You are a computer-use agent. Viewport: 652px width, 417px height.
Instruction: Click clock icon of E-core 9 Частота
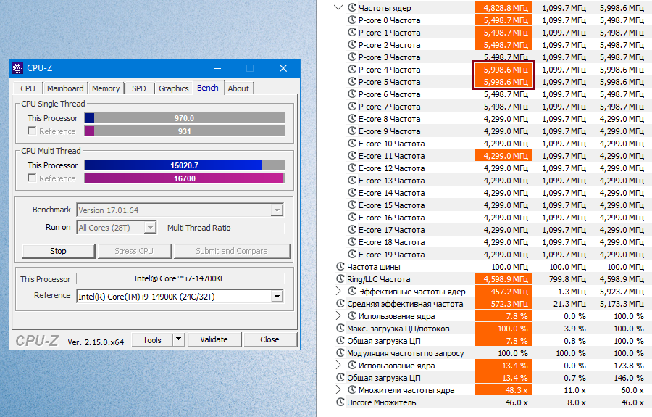(x=352, y=131)
